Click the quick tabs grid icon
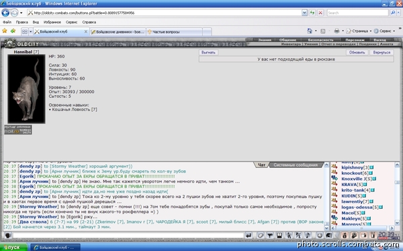Screen dimensions: 403x251 pyautogui.click(x=25, y=31)
